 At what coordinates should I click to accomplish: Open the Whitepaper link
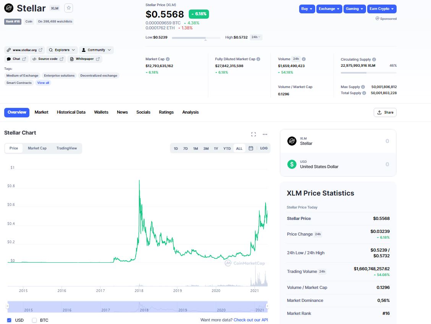pyautogui.click(x=85, y=59)
